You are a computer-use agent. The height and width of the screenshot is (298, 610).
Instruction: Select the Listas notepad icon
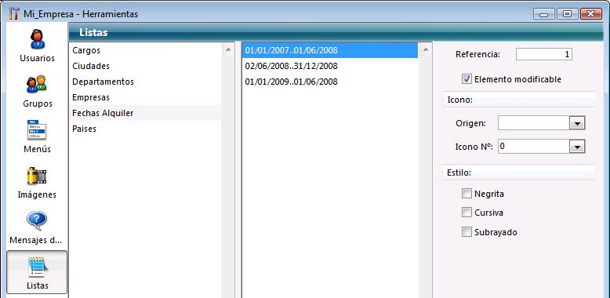38,267
